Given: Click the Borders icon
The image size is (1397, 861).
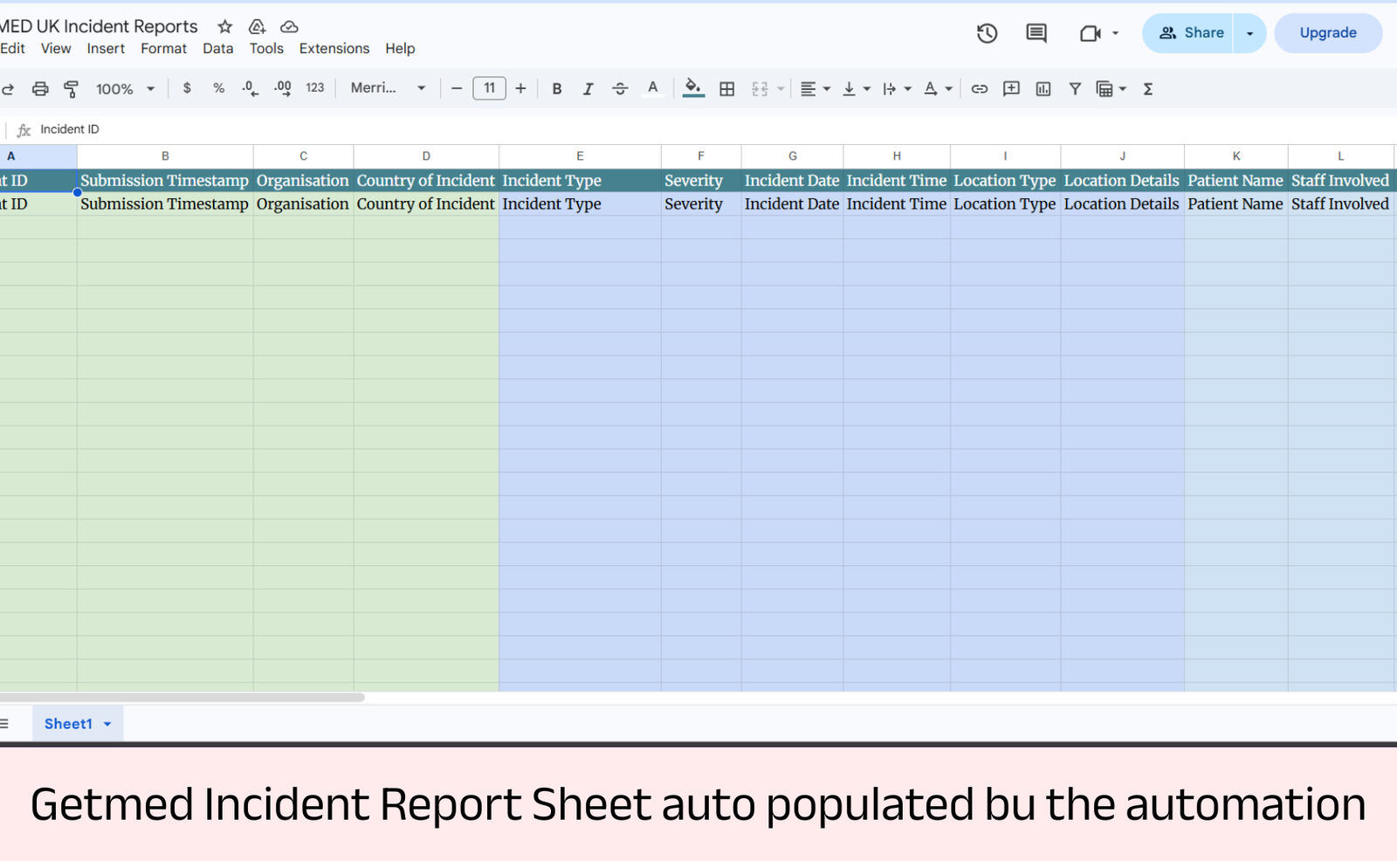Looking at the screenshot, I should (x=726, y=88).
